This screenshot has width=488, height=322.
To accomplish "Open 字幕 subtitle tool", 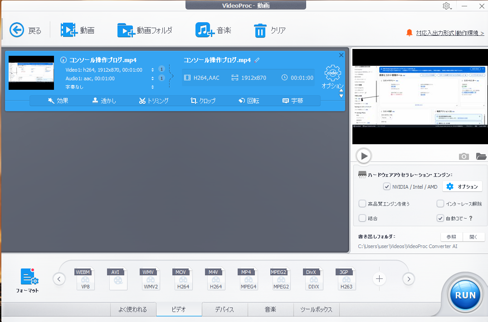I will click(x=293, y=101).
